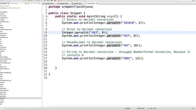Select the OverLoadingInjava file in the tree
This screenshot has width=196, height=110.
pyautogui.click(x=6, y=59)
